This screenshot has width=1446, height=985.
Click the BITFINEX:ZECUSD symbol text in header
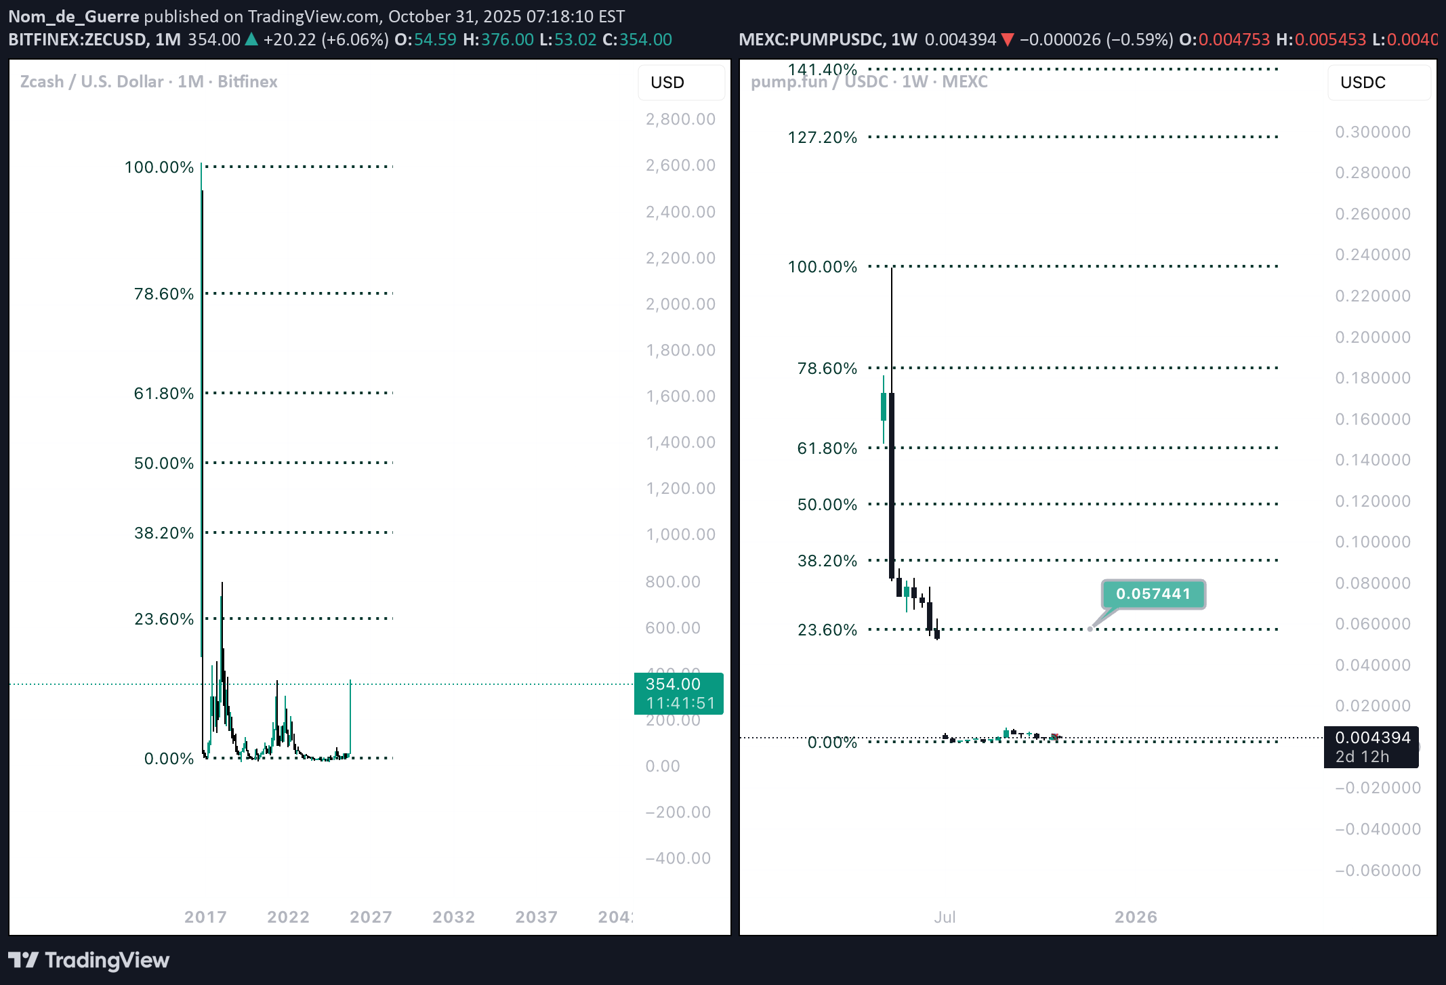78,39
